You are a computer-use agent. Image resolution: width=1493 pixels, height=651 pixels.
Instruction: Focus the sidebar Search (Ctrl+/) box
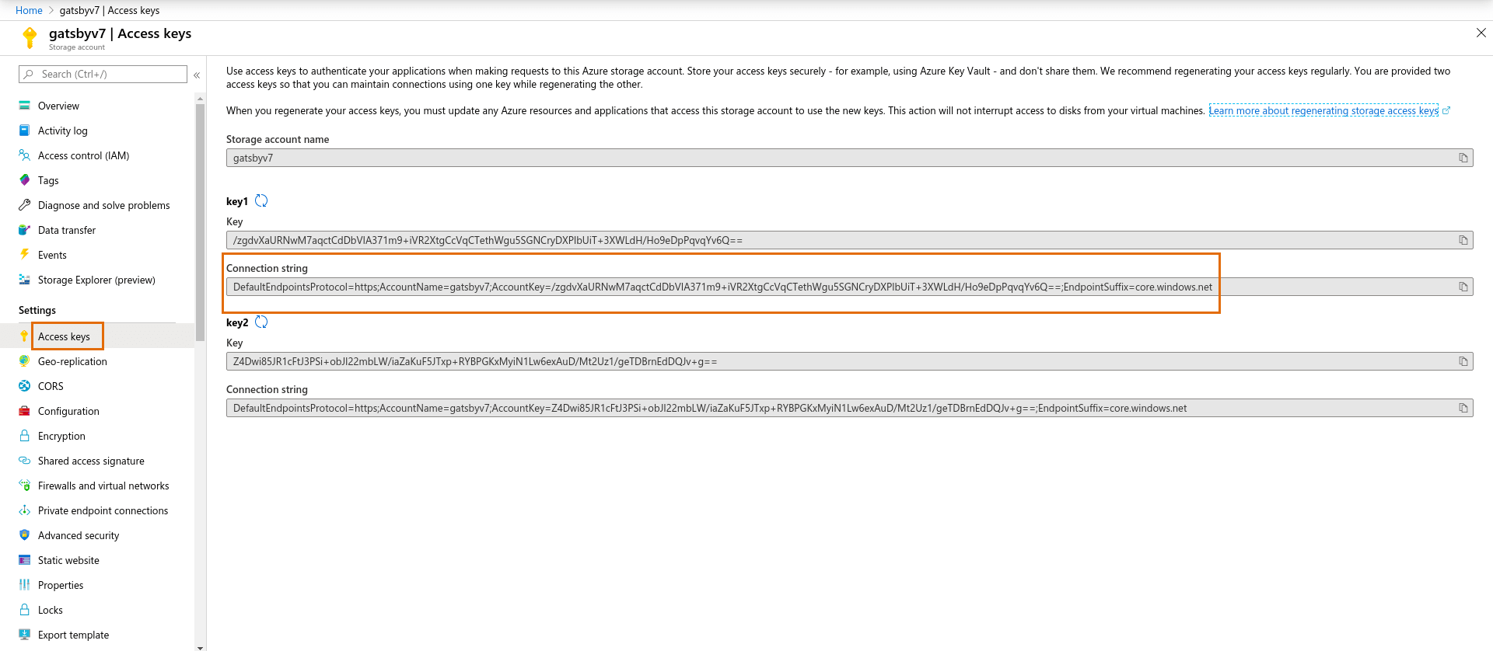pyautogui.click(x=103, y=74)
